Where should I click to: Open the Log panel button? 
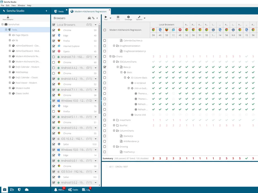(x=86, y=190)
